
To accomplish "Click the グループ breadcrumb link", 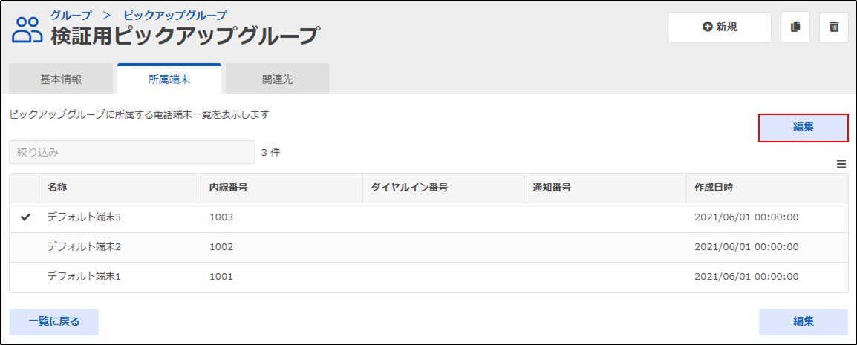I will click(71, 13).
